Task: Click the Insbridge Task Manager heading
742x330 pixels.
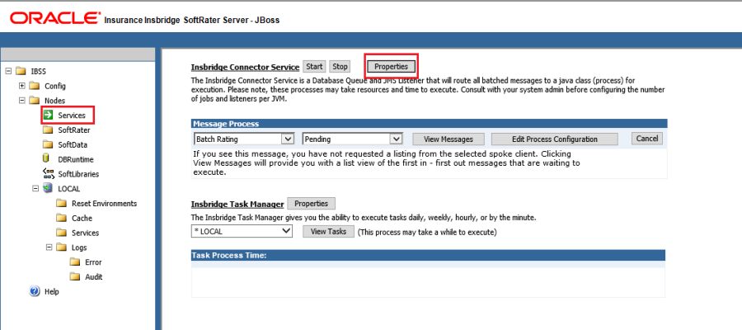Action: click(x=237, y=205)
